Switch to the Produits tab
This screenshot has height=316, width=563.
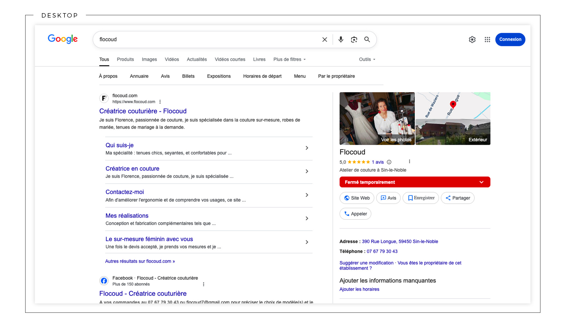pos(126,59)
